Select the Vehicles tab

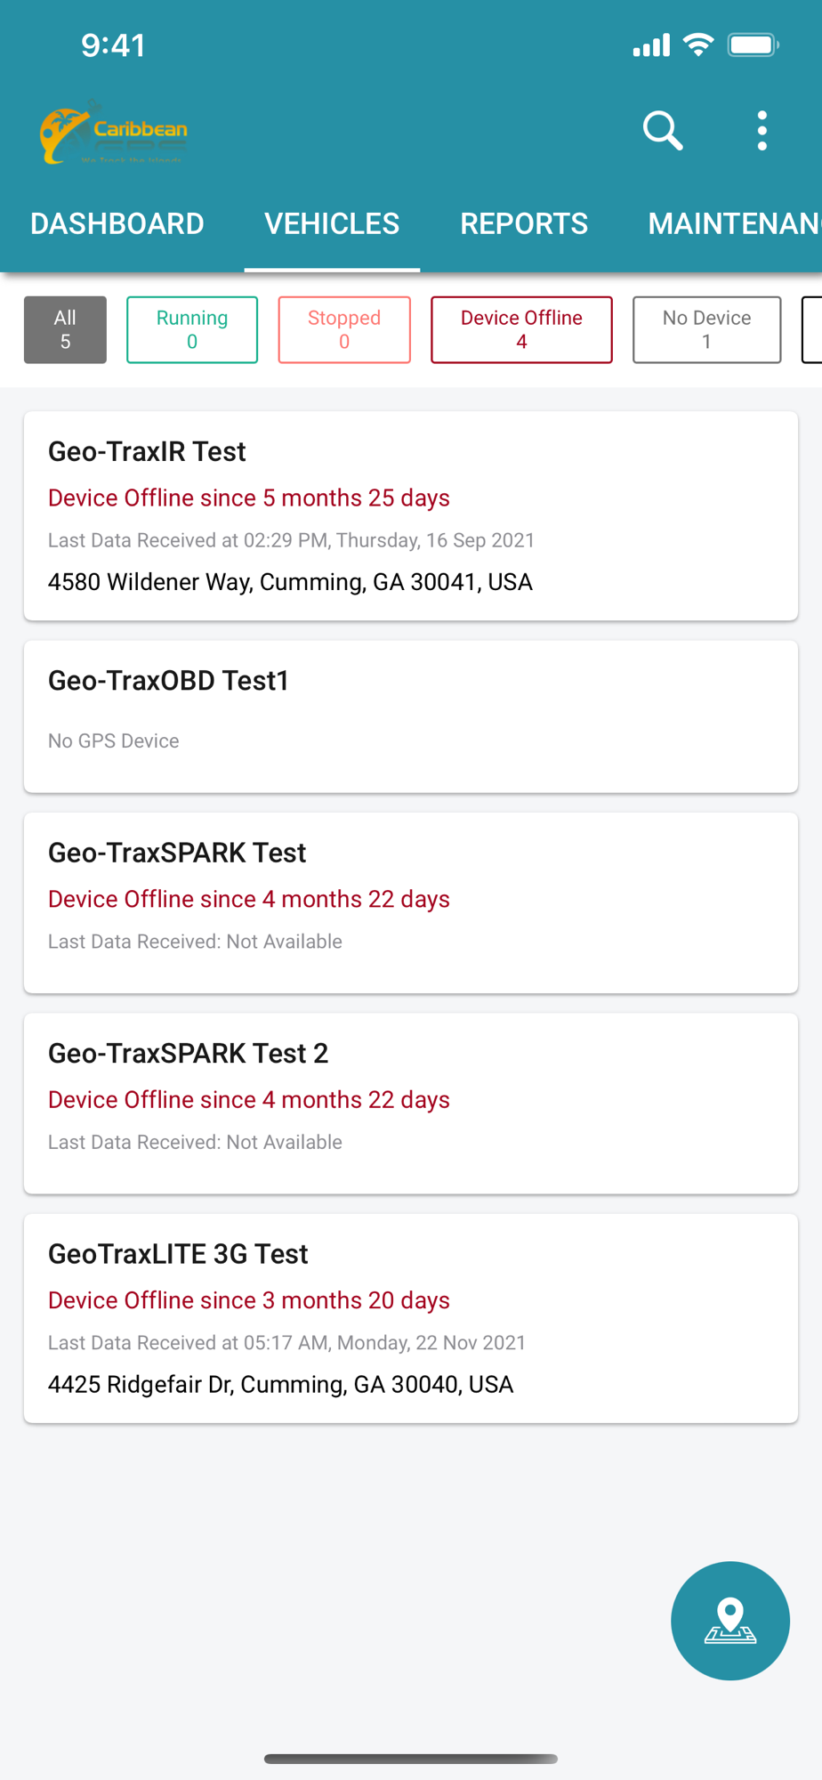[332, 223]
